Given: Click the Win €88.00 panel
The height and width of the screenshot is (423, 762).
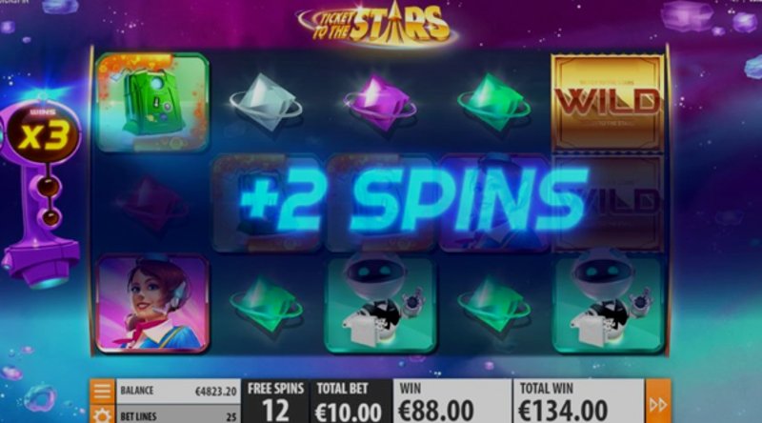Looking at the screenshot, I should click(451, 402).
